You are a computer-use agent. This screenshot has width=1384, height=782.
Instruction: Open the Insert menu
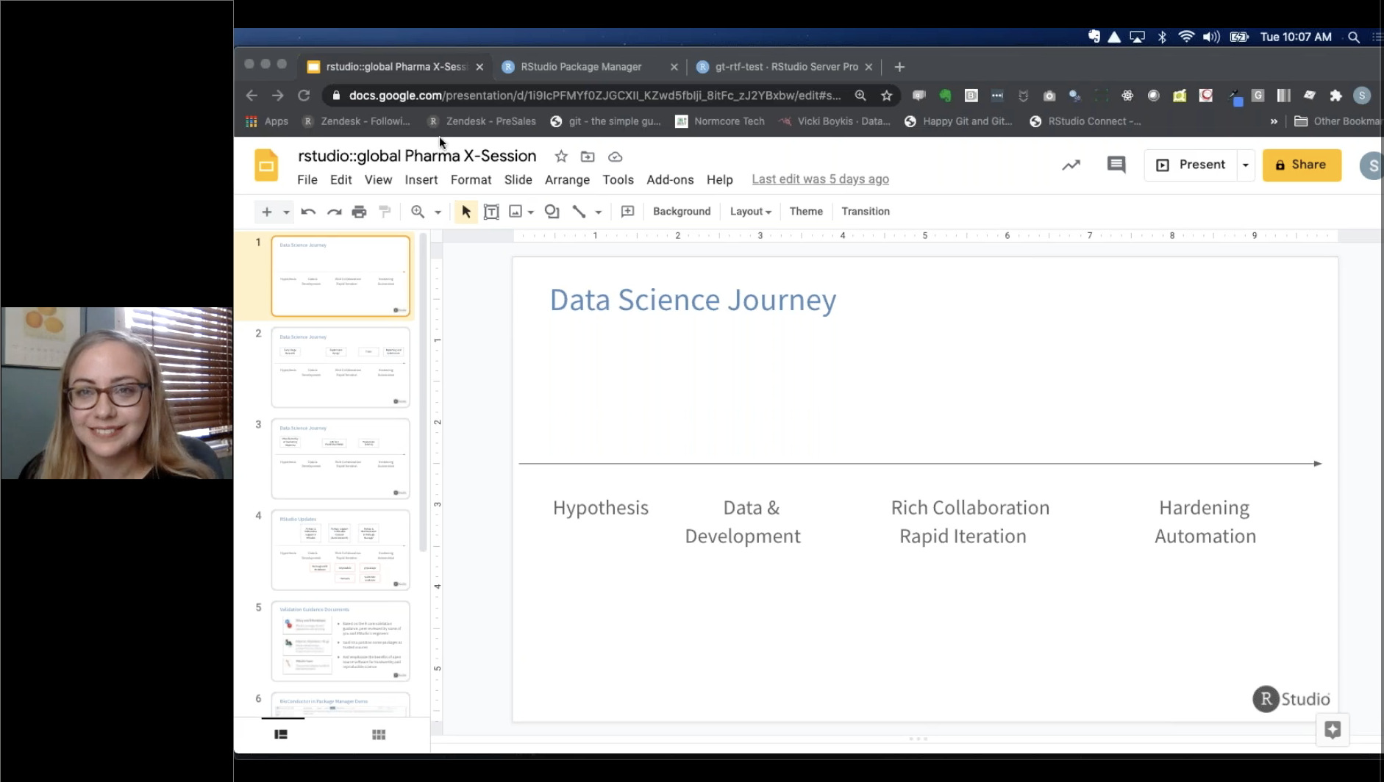[421, 179]
